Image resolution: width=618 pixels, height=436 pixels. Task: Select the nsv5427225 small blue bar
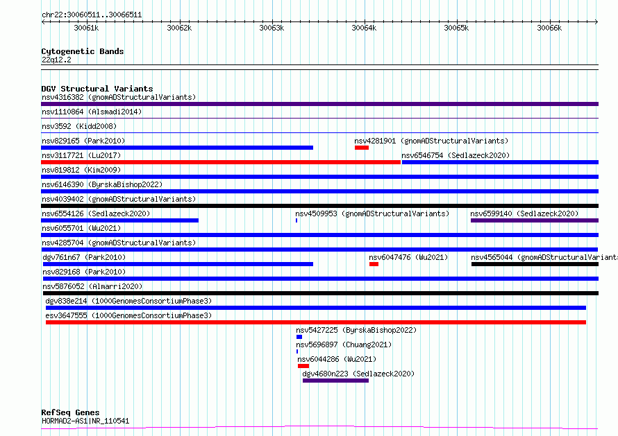tap(299, 337)
